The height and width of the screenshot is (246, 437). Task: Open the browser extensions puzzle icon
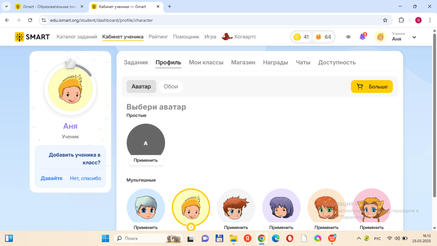(401, 20)
